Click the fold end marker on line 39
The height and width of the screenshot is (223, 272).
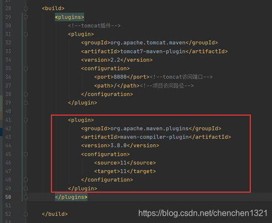[x=26, y=103]
